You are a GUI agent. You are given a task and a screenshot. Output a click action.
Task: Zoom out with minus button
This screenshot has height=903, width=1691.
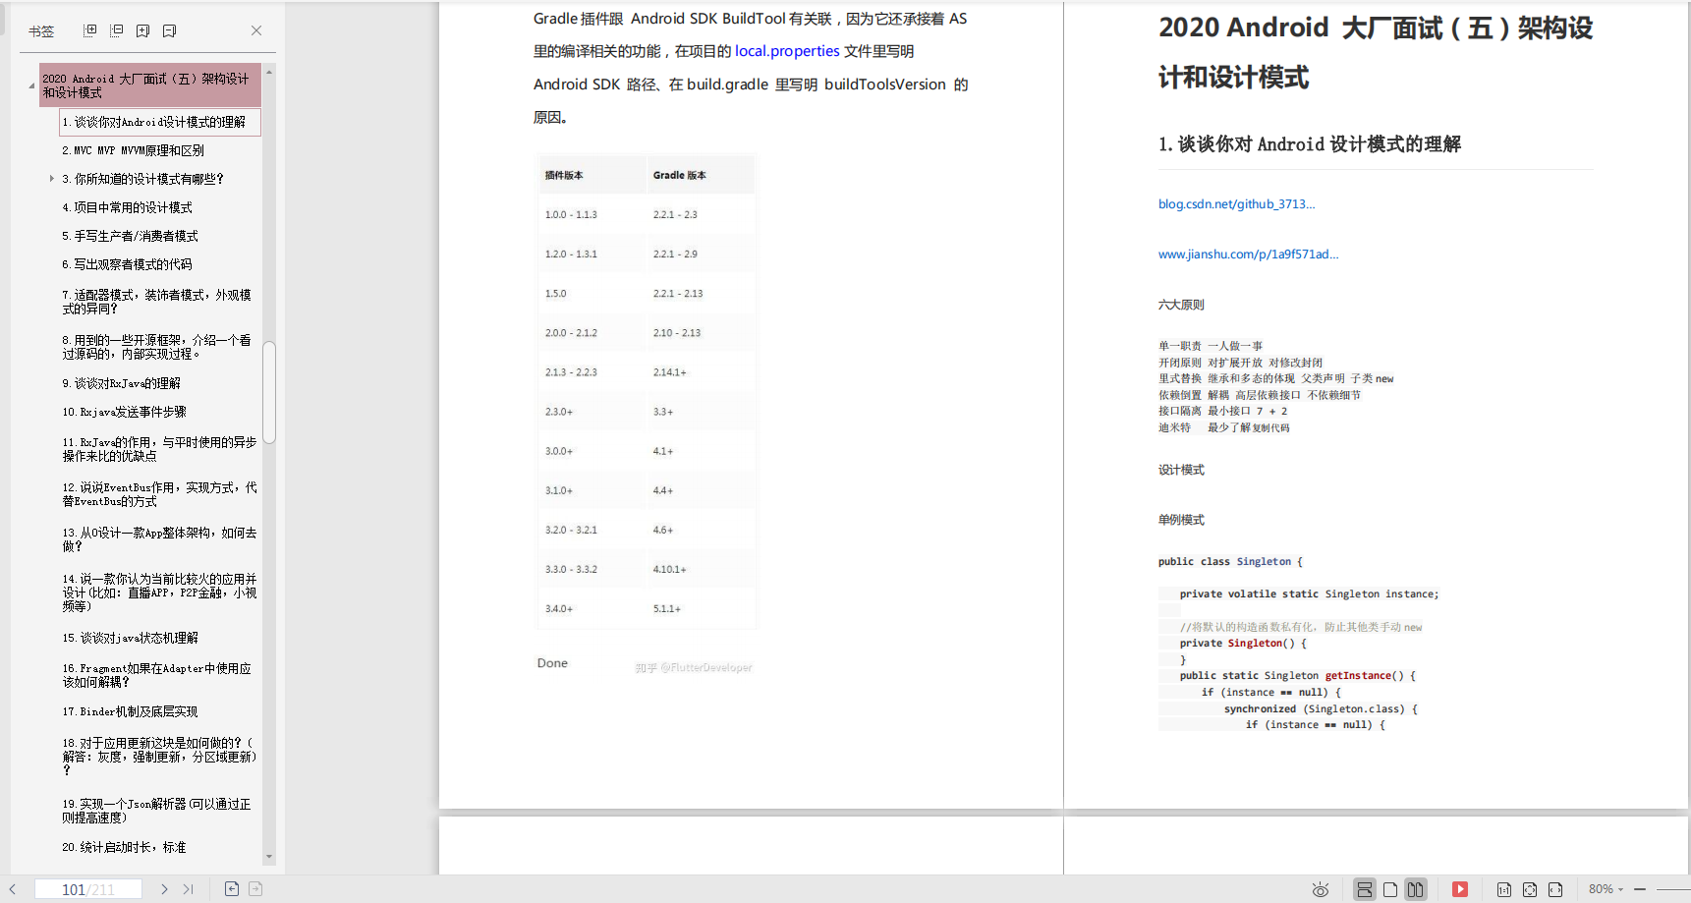point(1639,889)
